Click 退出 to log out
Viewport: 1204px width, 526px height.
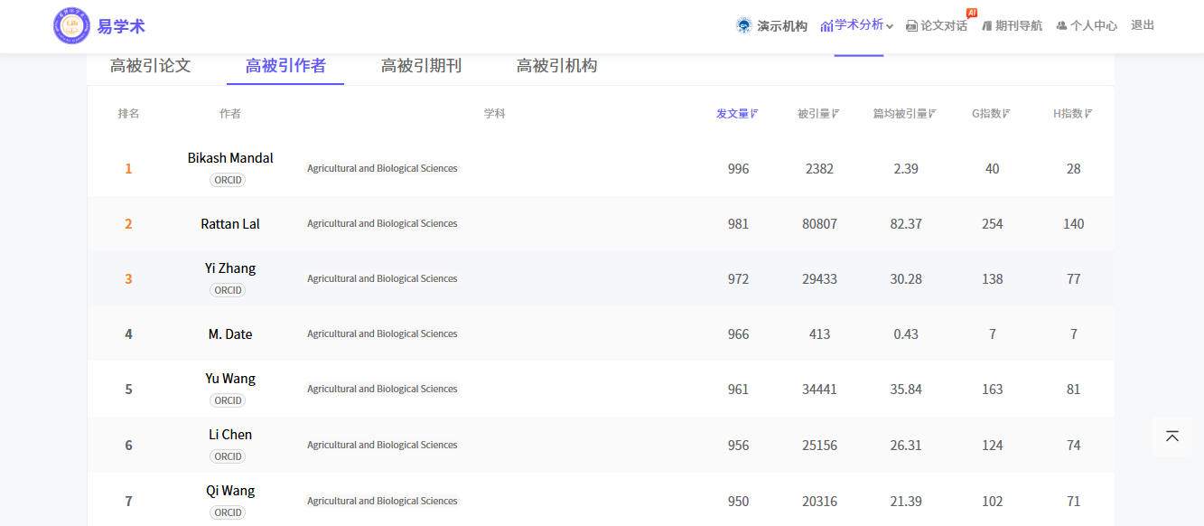pyautogui.click(x=1143, y=25)
